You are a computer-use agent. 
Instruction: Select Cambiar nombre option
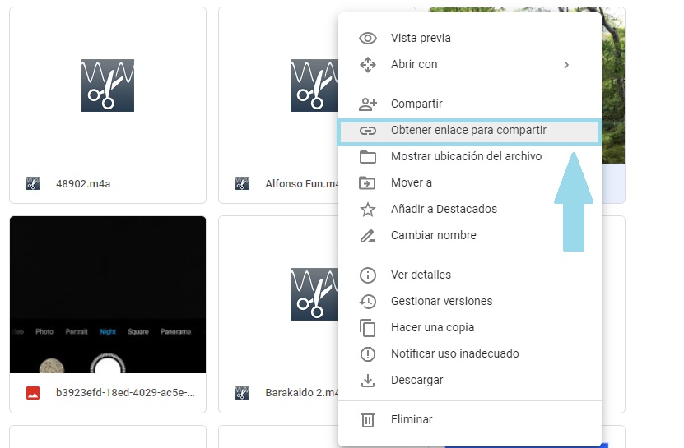[x=470, y=235]
